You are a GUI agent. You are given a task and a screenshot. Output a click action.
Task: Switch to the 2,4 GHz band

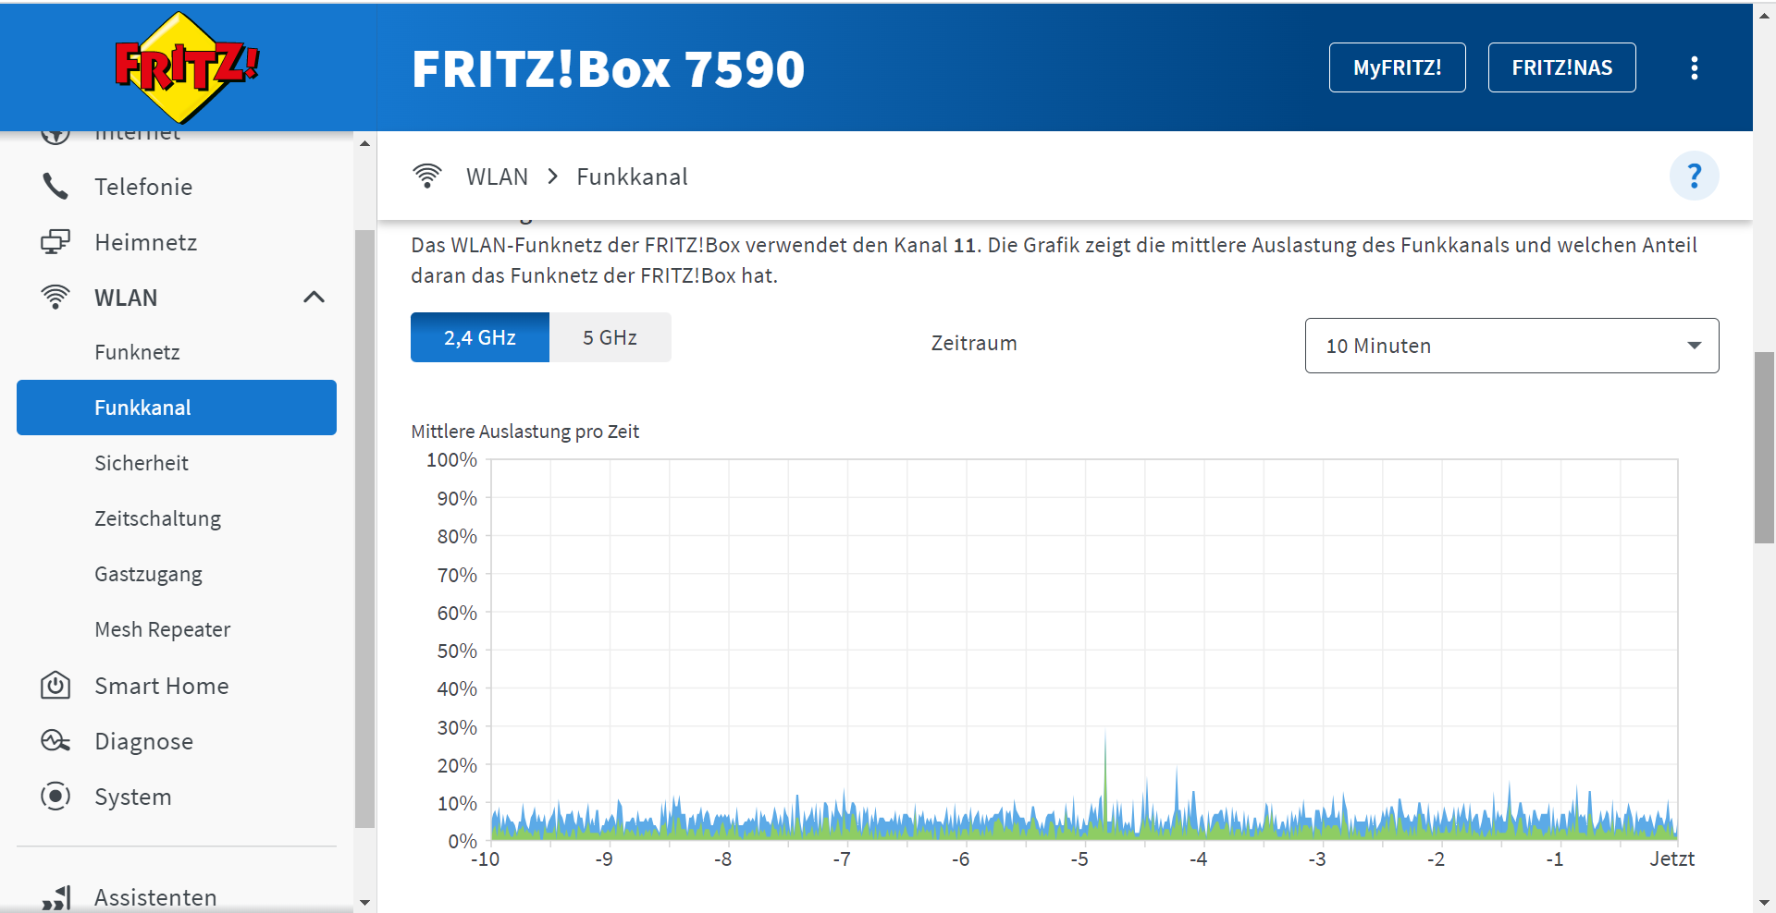pyautogui.click(x=480, y=337)
